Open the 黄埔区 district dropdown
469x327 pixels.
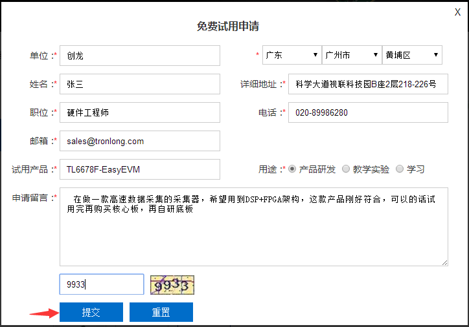point(412,56)
